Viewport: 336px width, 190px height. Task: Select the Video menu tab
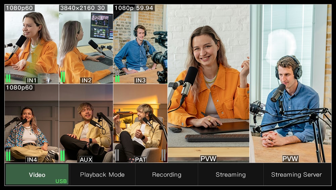tap(37, 174)
